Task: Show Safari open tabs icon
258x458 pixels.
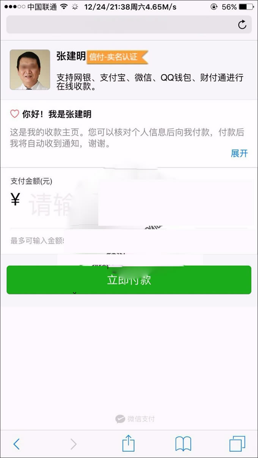Action: tap(238, 444)
